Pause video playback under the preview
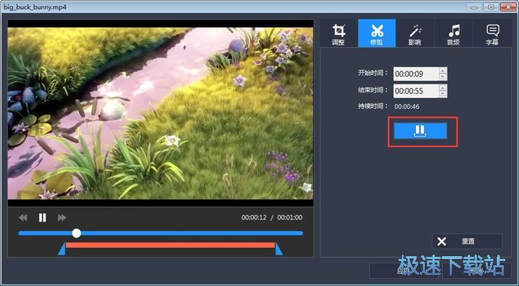The width and height of the screenshot is (519, 286). point(42,217)
